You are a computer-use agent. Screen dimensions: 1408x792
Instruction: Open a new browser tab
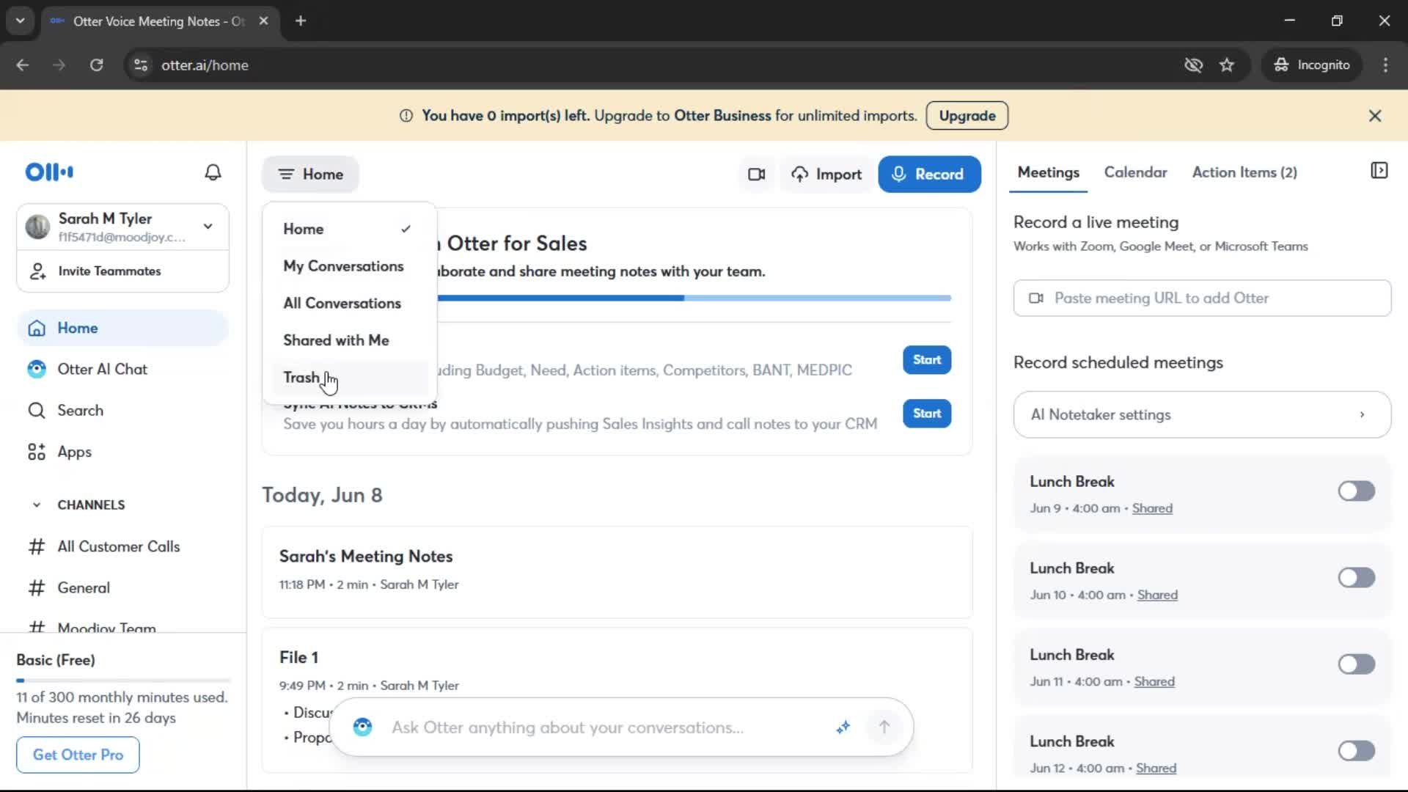[301, 21]
